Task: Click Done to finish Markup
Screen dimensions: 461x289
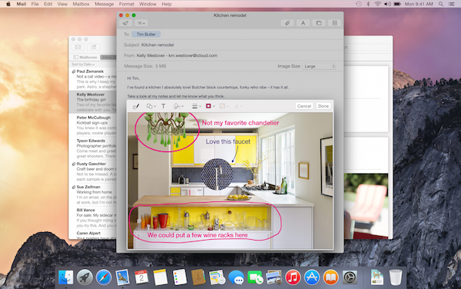Action: (x=323, y=106)
